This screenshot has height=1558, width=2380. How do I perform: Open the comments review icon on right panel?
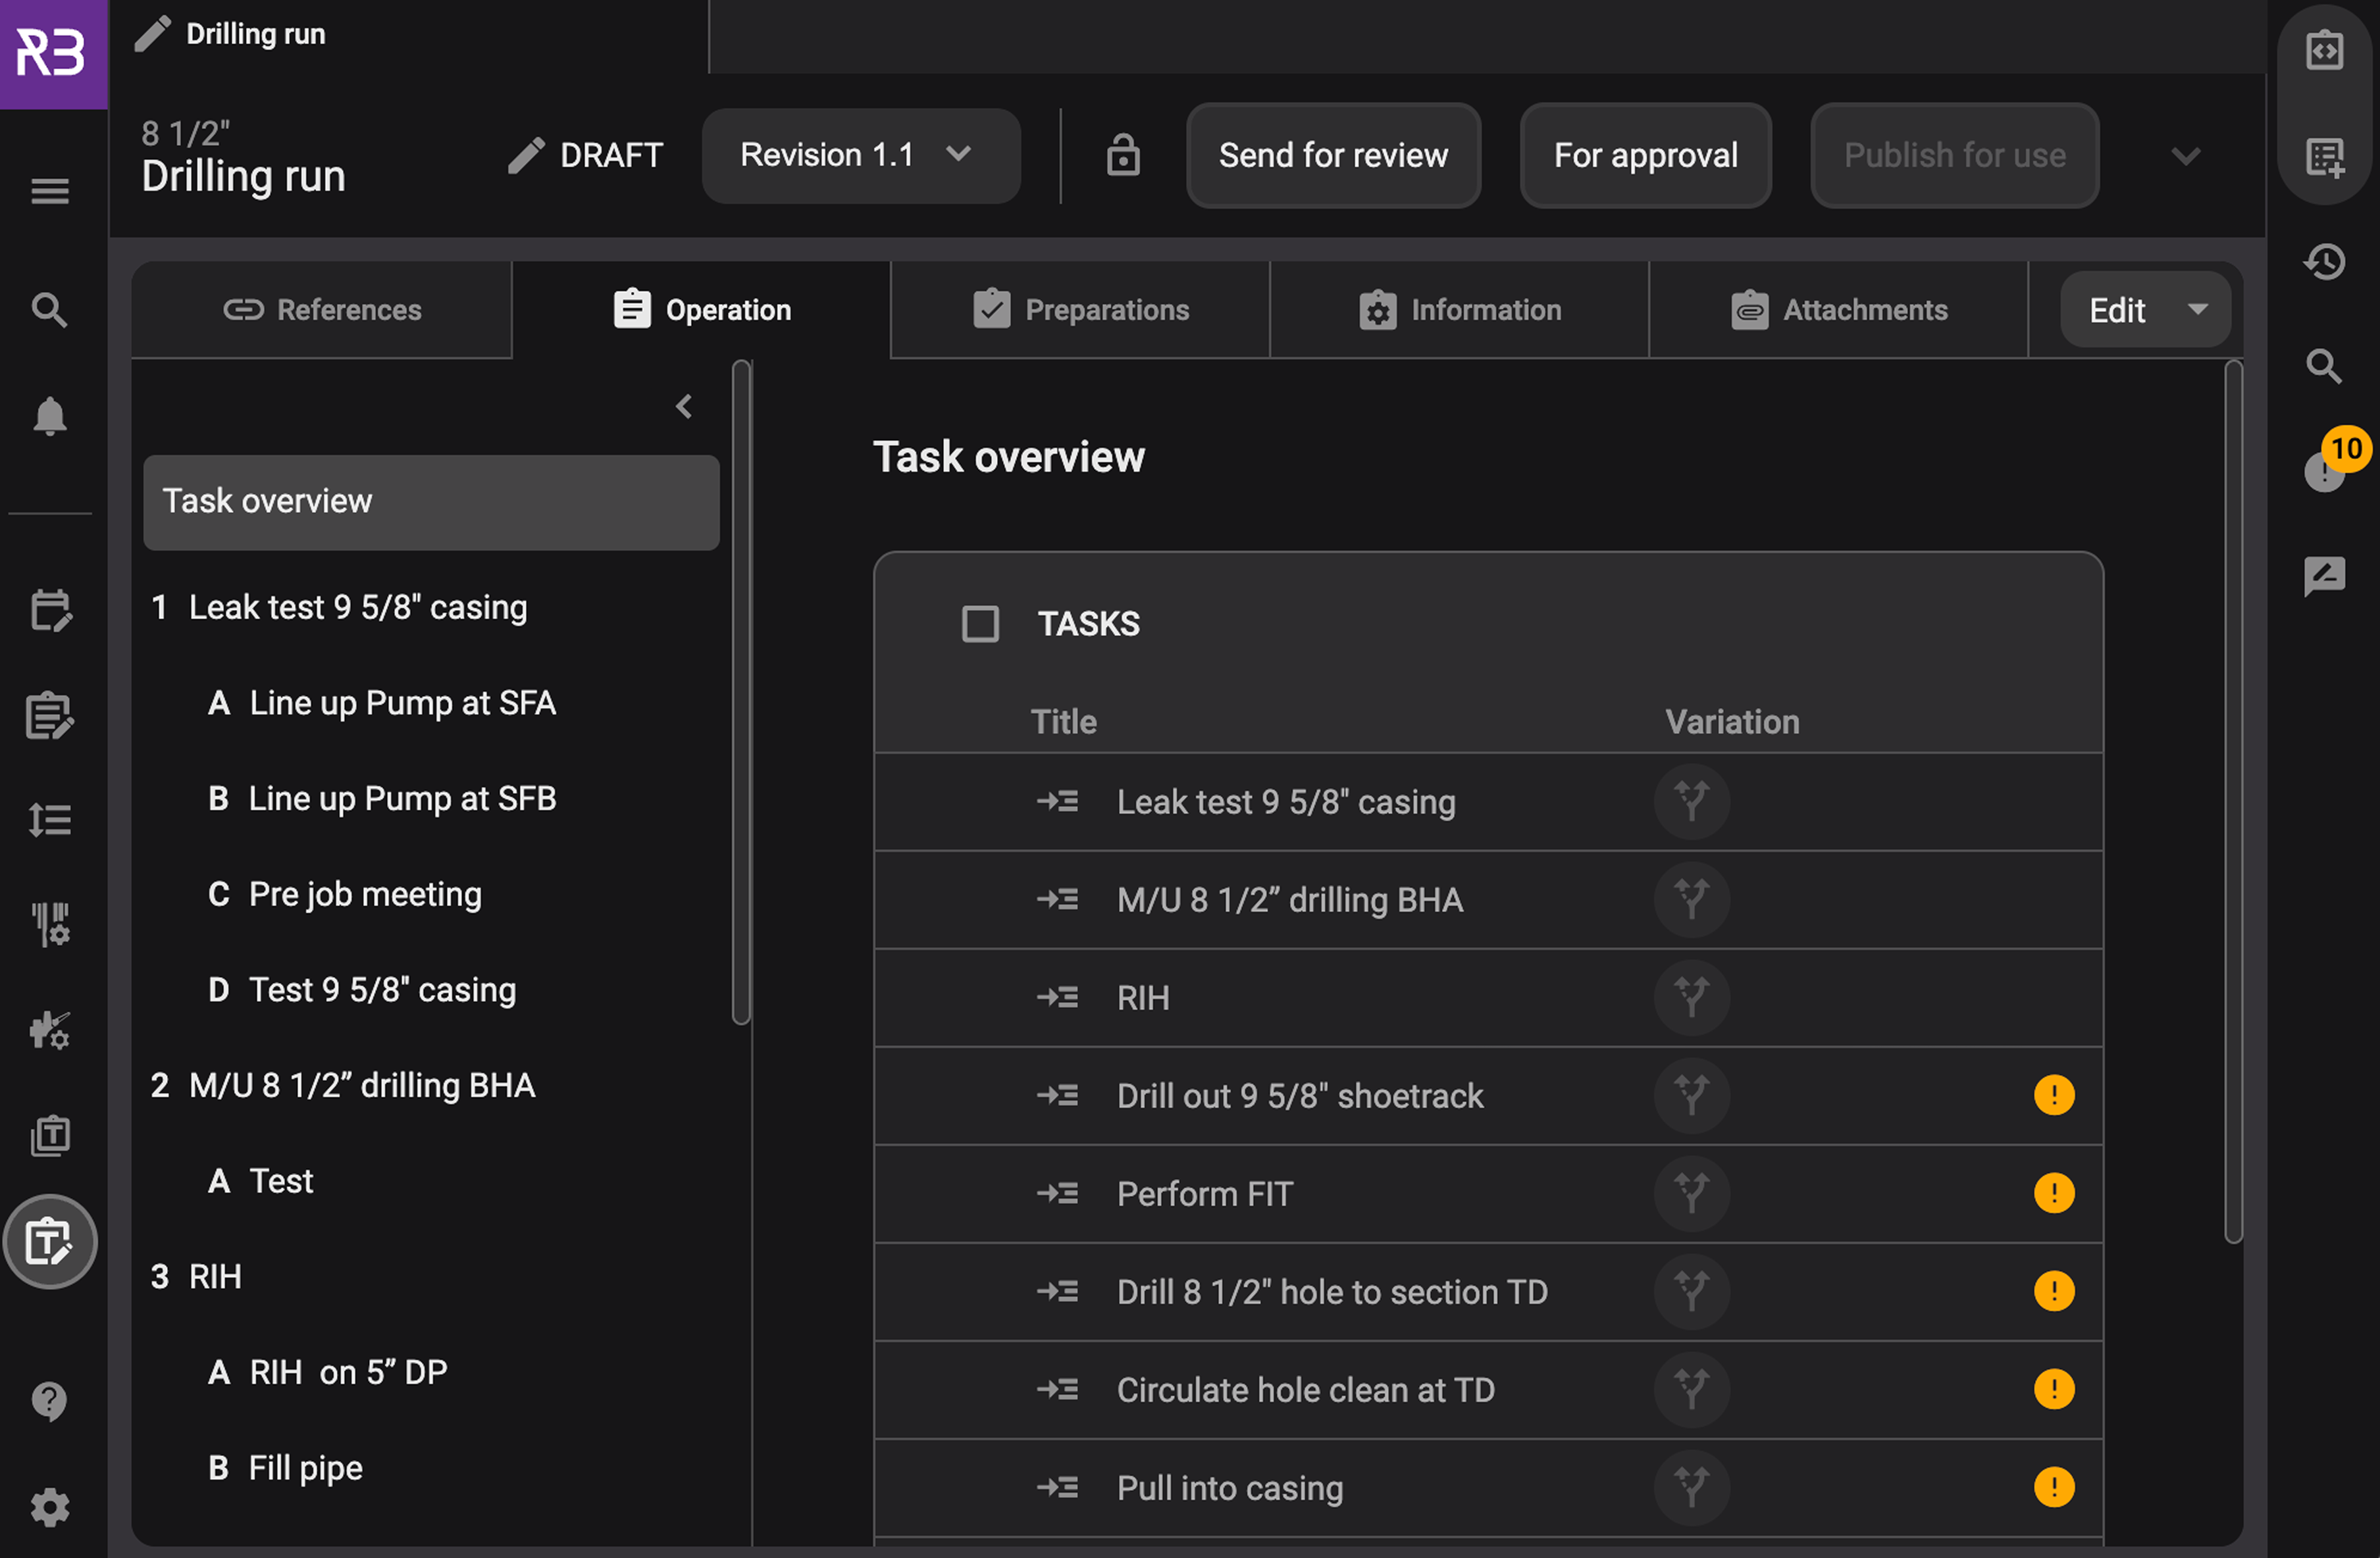pos(2324,576)
